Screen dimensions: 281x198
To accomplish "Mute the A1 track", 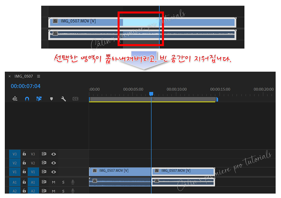I will (53, 182).
